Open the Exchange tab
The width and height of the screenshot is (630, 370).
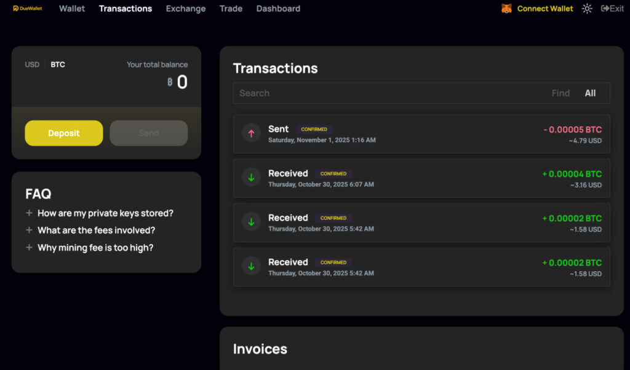pos(186,9)
